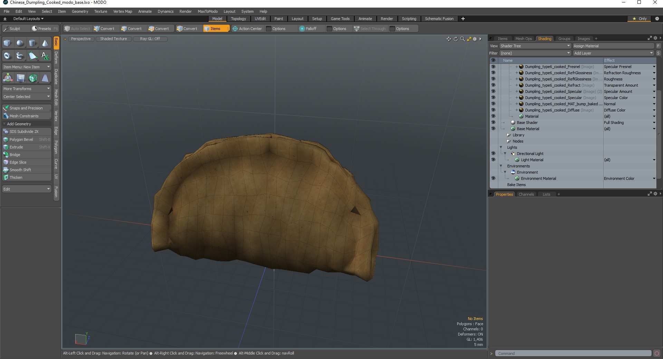Select the Cube primitive tool
Viewport: 663px width, 359px height.
click(x=8, y=43)
